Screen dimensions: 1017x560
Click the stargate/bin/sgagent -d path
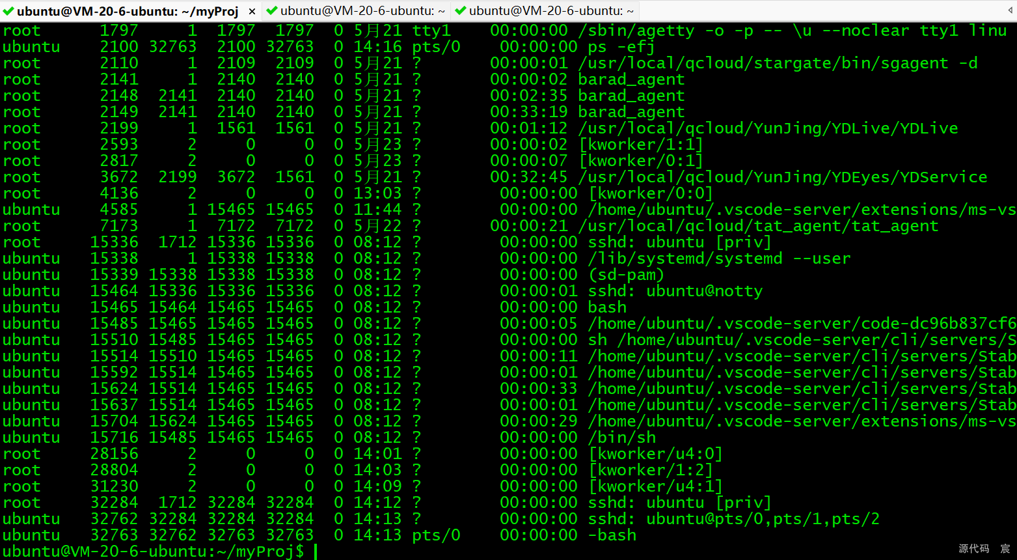(x=778, y=63)
